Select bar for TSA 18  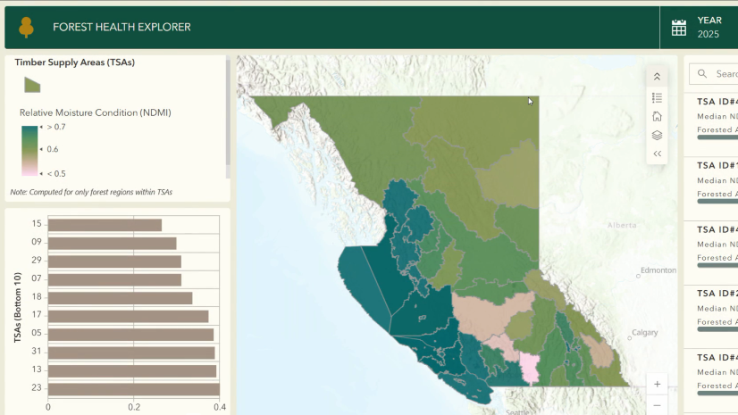pyautogui.click(x=120, y=298)
